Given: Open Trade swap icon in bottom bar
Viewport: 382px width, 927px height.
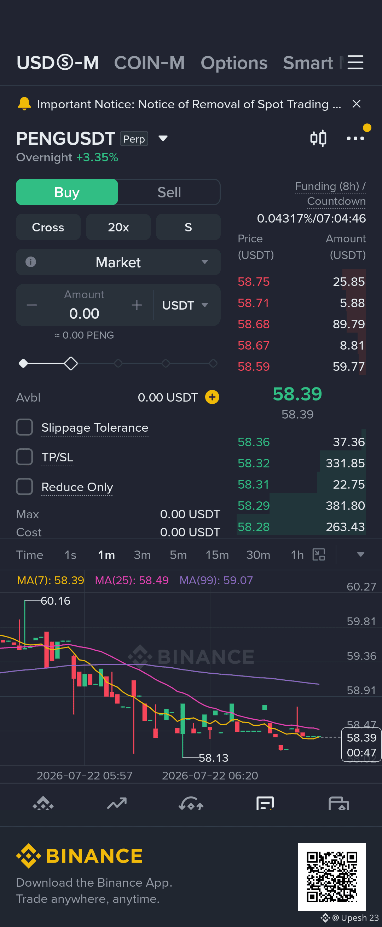Looking at the screenshot, I should click(191, 804).
